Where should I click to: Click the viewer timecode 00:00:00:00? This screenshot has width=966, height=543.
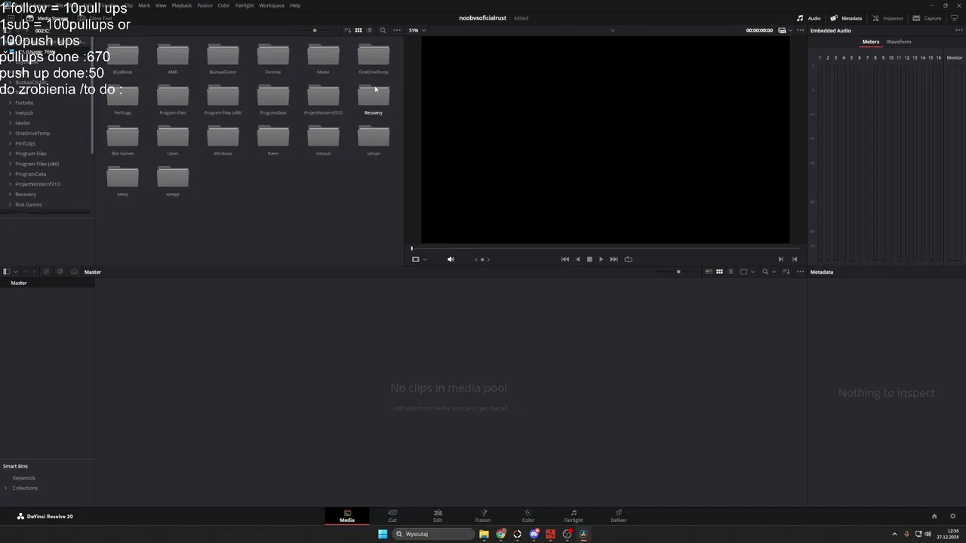pos(759,30)
